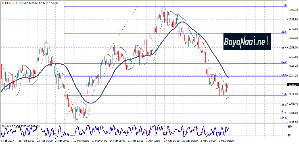Click the 1292.20 price on the axis
Image resolution: width=299 pixels, height=144 pixels.
(292, 10)
